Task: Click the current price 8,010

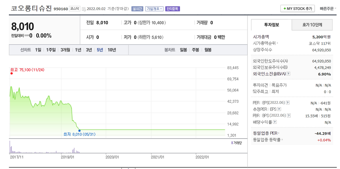Action: 23,26
